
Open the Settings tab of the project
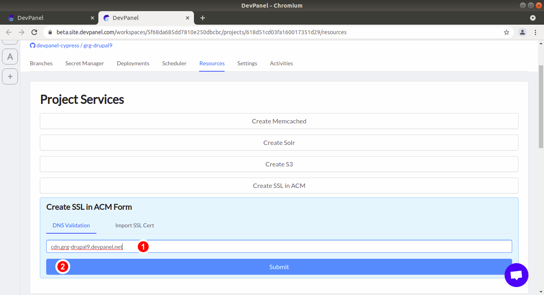[247, 63]
